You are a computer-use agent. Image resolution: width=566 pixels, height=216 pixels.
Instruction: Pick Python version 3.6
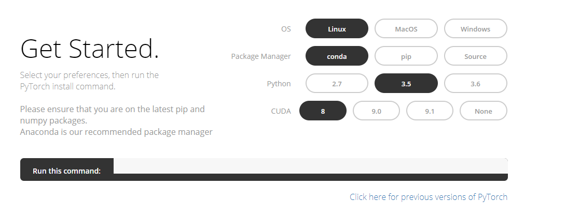[475, 83]
